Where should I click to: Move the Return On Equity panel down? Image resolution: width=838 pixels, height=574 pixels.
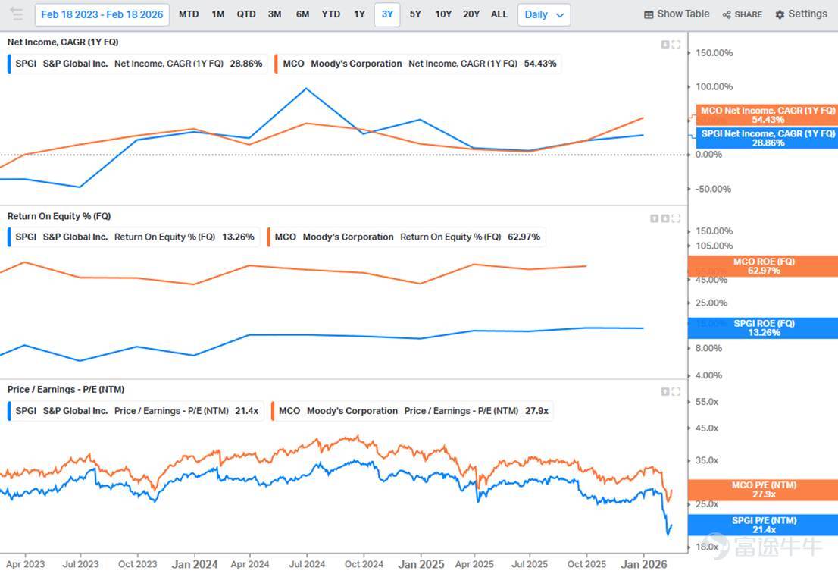[x=664, y=218]
